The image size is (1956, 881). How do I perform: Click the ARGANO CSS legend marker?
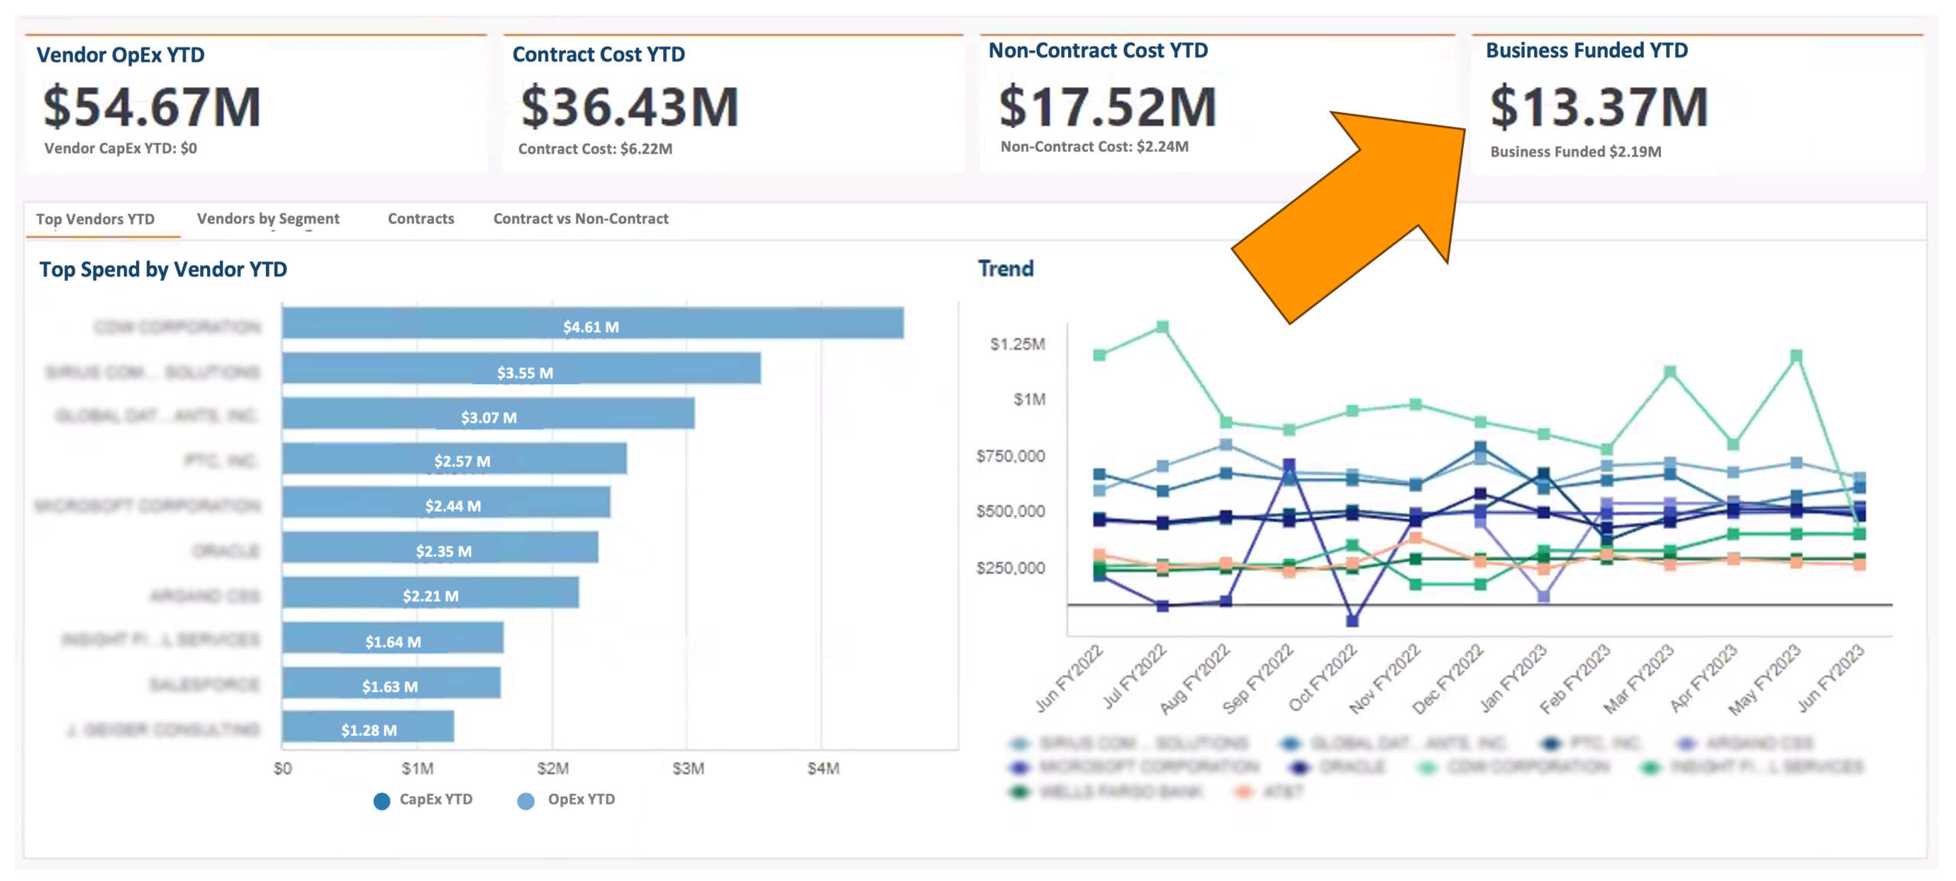pyautogui.click(x=1686, y=743)
